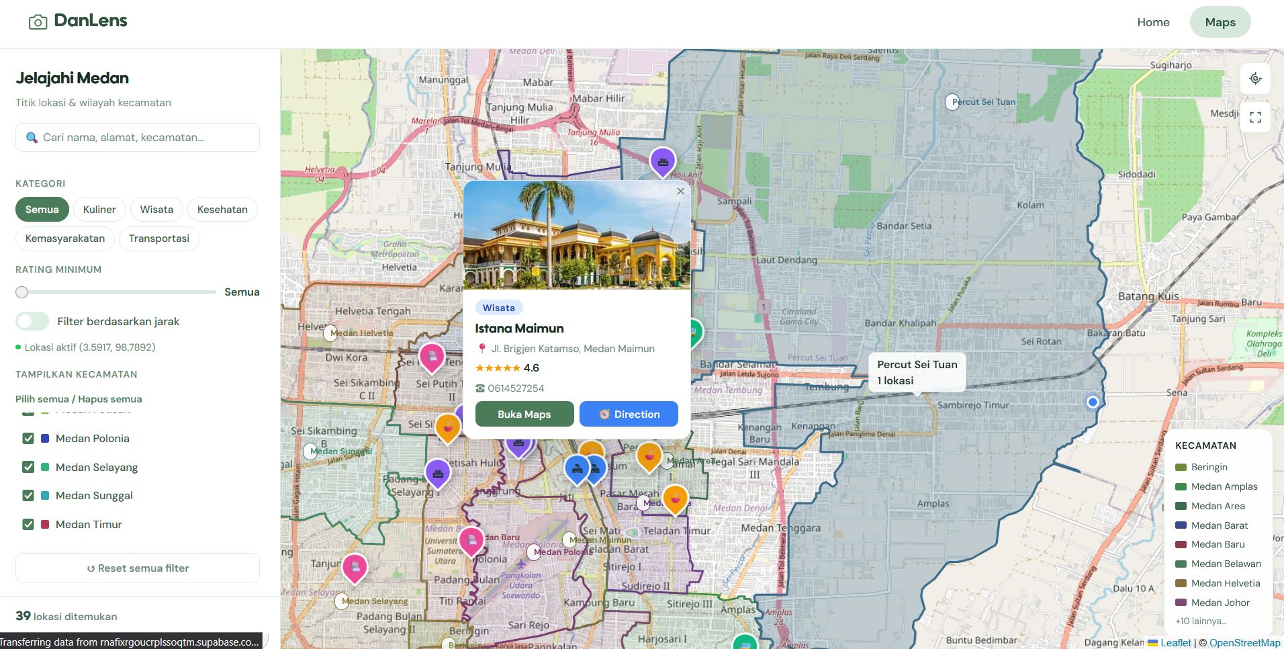Click the pink marker at Universitas Sumatera Utara
This screenshot has width=1284, height=649.
click(x=471, y=541)
